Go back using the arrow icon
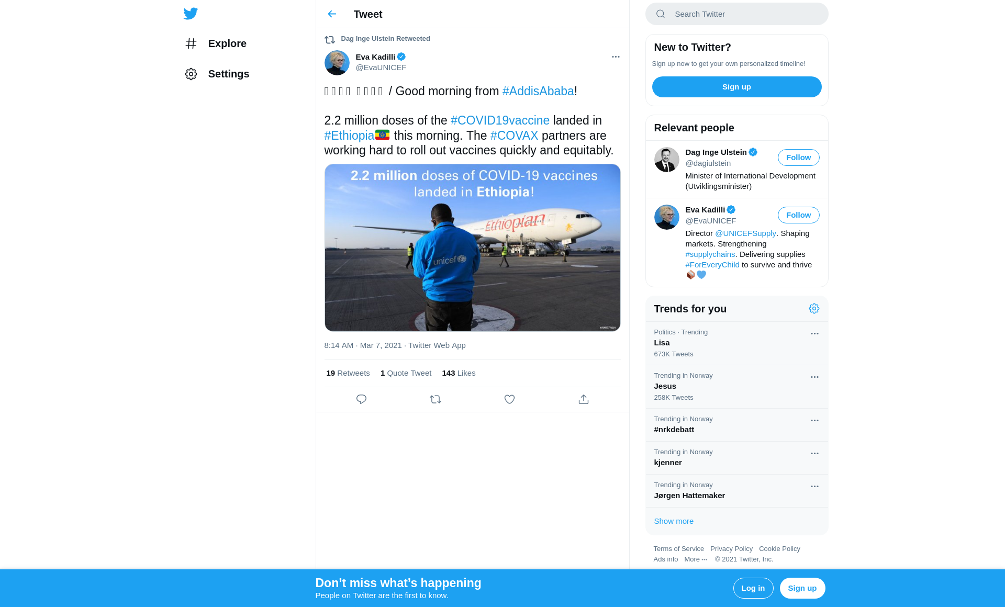 point(332,14)
